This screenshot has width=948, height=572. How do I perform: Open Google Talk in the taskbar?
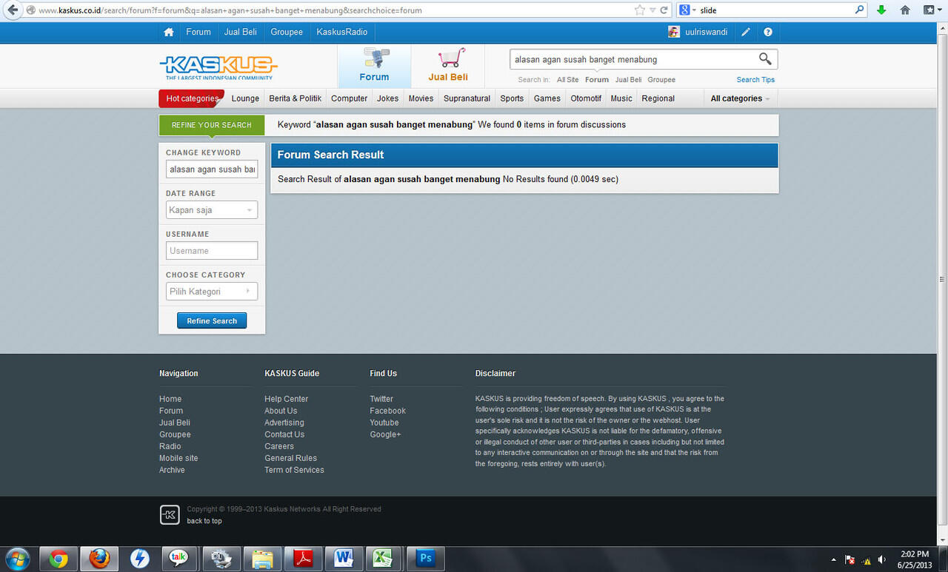point(178,559)
